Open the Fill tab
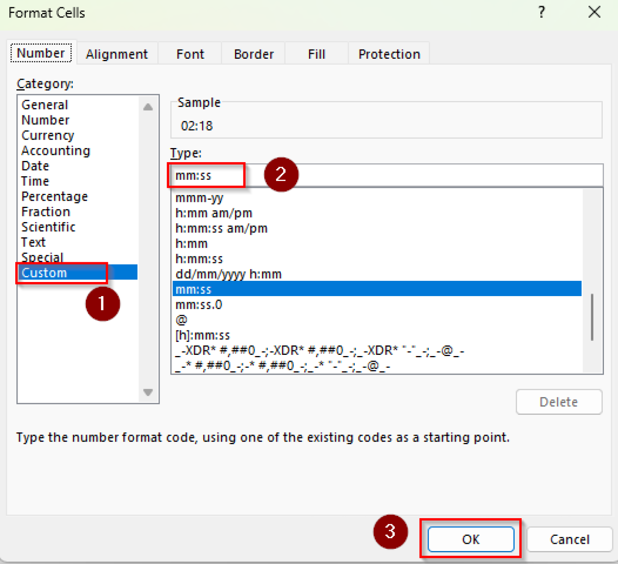The image size is (618, 564). click(x=316, y=54)
